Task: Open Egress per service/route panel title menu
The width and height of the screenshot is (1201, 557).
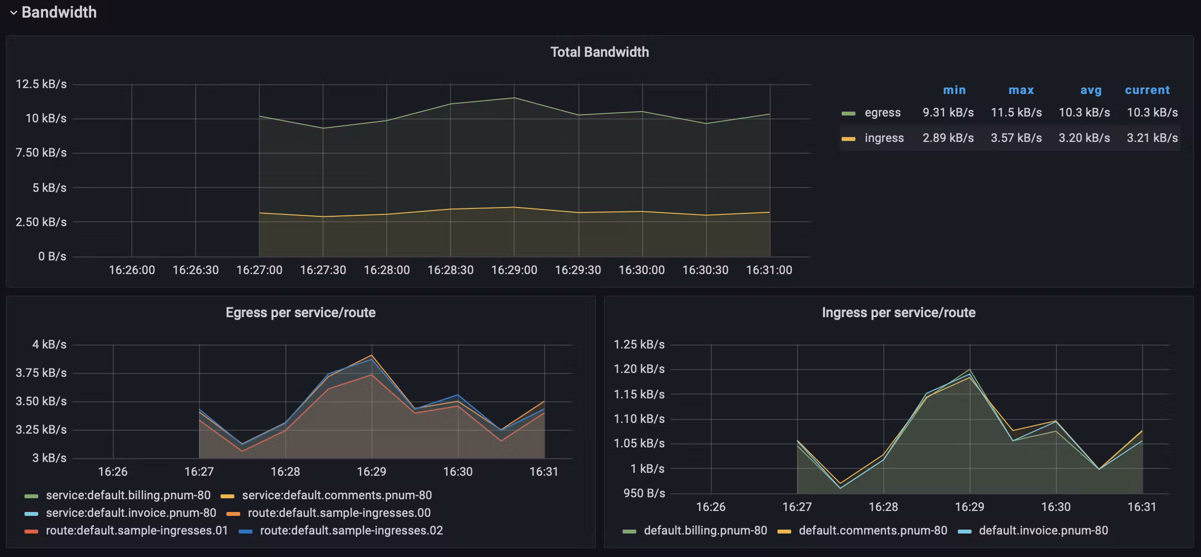Action: [300, 312]
